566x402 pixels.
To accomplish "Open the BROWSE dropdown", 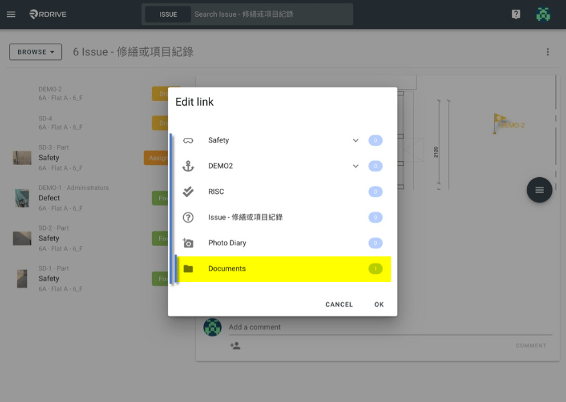I will tap(35, 52).
